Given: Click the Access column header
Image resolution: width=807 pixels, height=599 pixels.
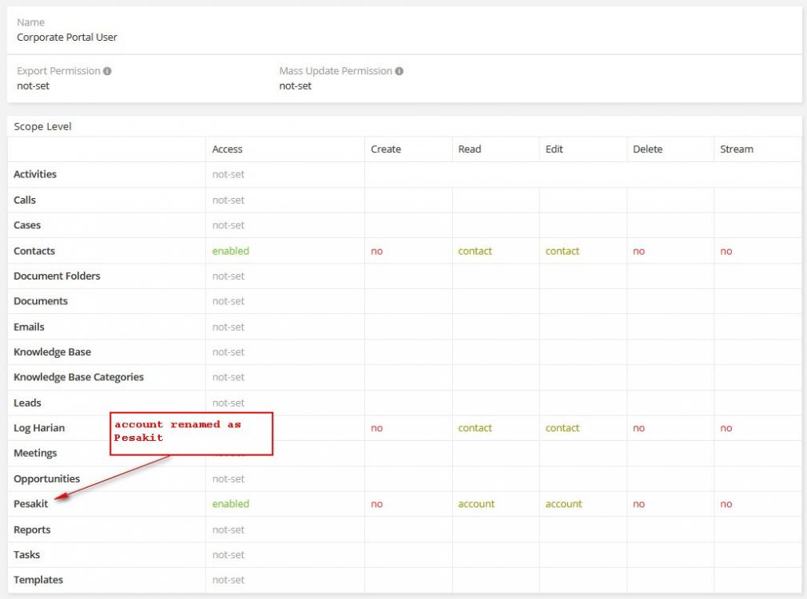Looking at the screenshot, I should [x=227, y=149].
